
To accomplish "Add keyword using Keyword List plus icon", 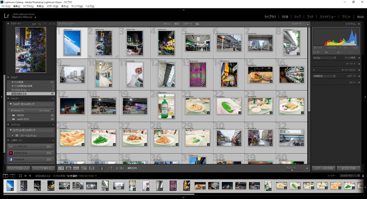I will [314, 70].
